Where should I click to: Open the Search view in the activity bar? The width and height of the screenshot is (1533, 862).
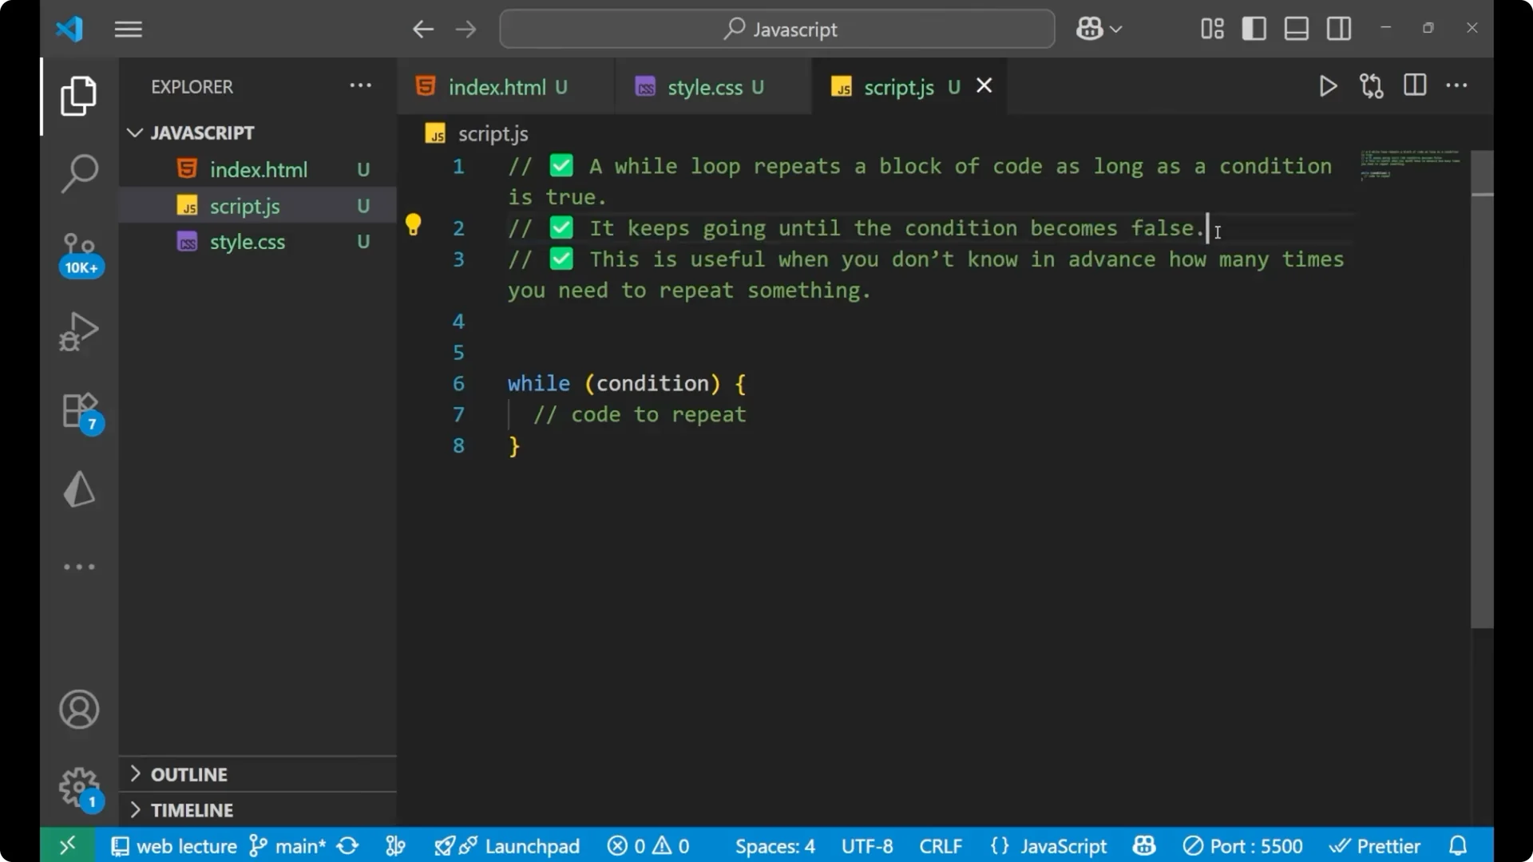pyautogui.click(x=79, y=172)
